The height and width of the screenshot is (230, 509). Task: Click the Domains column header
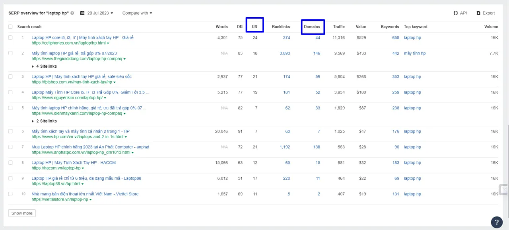click(x=312, y=27)
